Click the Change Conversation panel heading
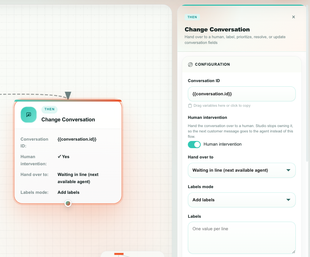This screenshot has width=310, height=257. 217,29
